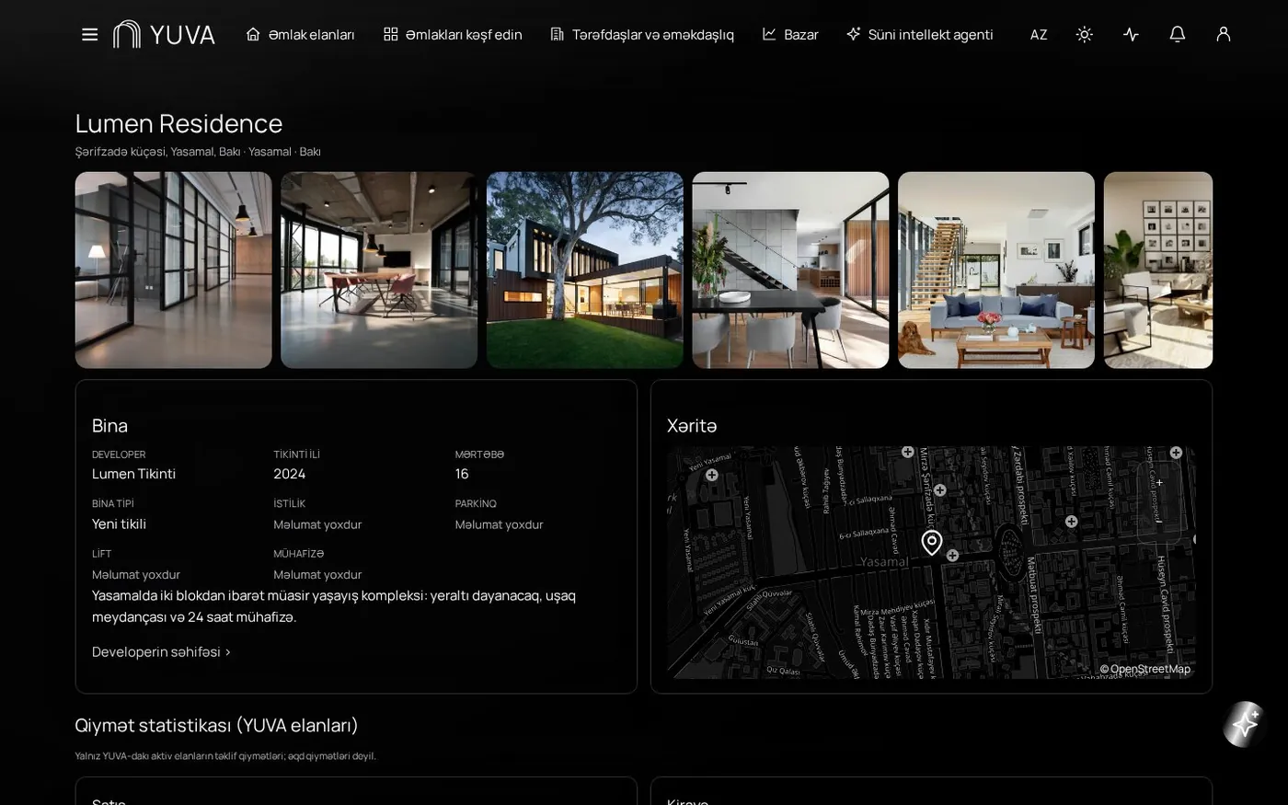
Task: Zoom out on the map with minus
Action: (1159, 522)
